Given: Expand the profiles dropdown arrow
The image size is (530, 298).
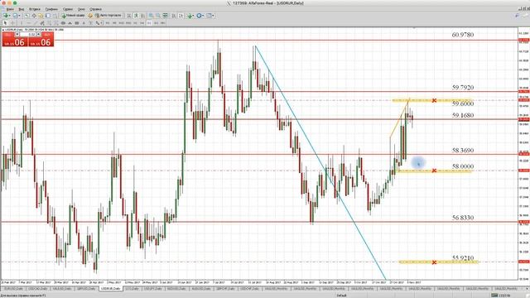Looking at the screenshot, I should tap(19, 16).
